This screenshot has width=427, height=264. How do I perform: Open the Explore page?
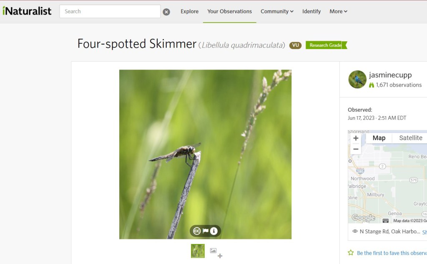(x=190, y=11)
